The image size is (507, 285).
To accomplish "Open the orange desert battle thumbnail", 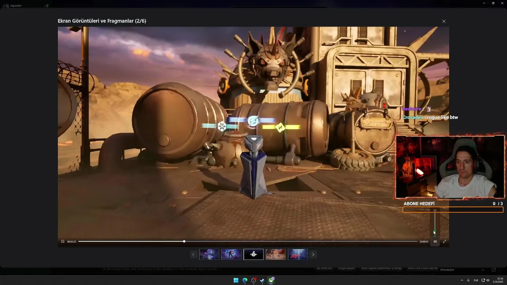I will point(276,254).
